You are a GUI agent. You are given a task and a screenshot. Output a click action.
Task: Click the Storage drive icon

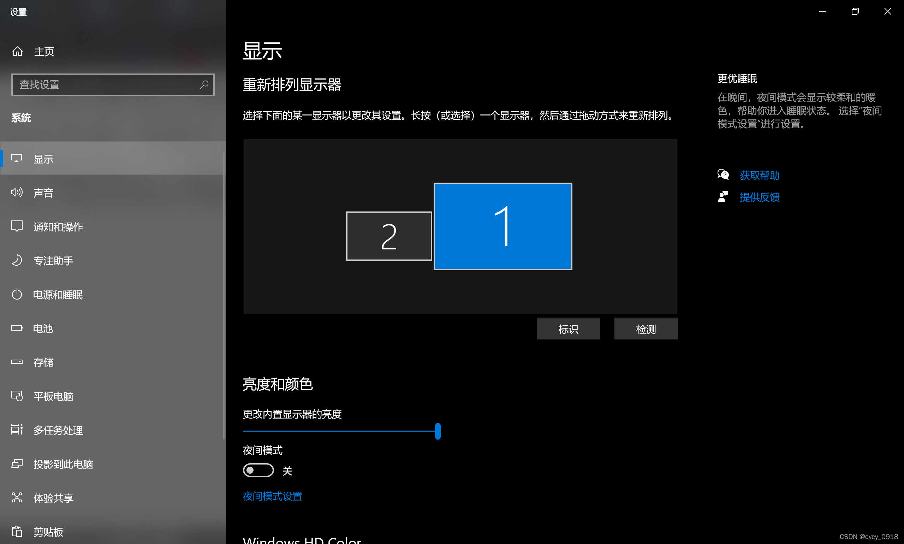(x=17, y=362)
